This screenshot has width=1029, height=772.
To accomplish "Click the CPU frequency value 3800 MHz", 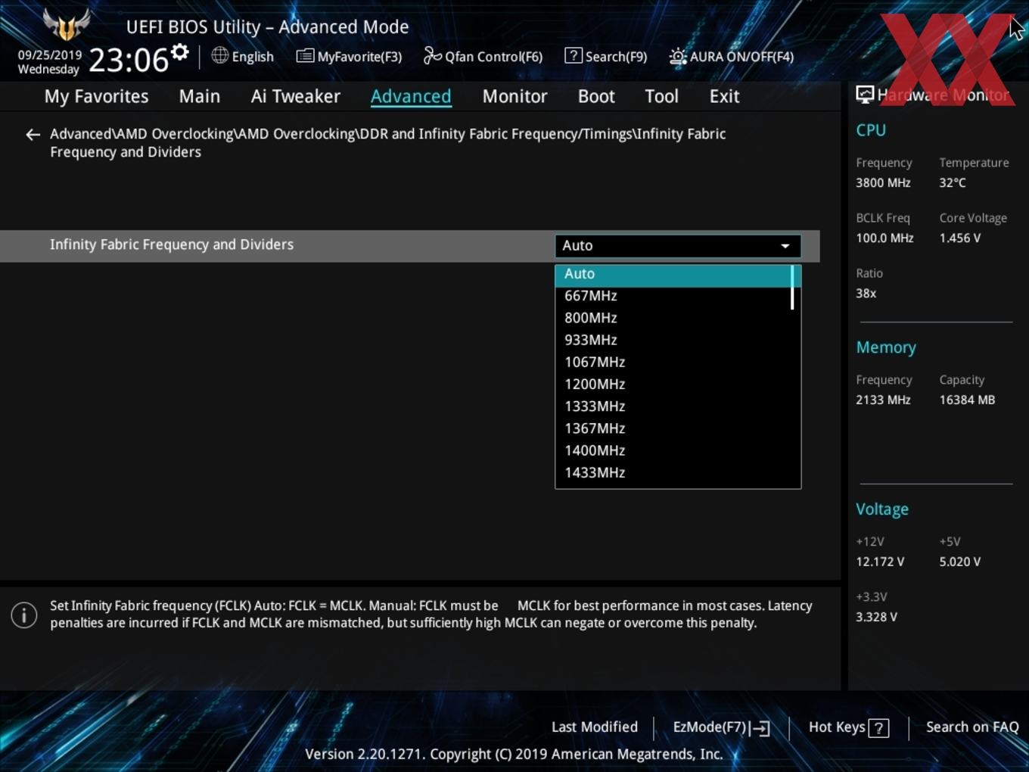I will point(883,183).
